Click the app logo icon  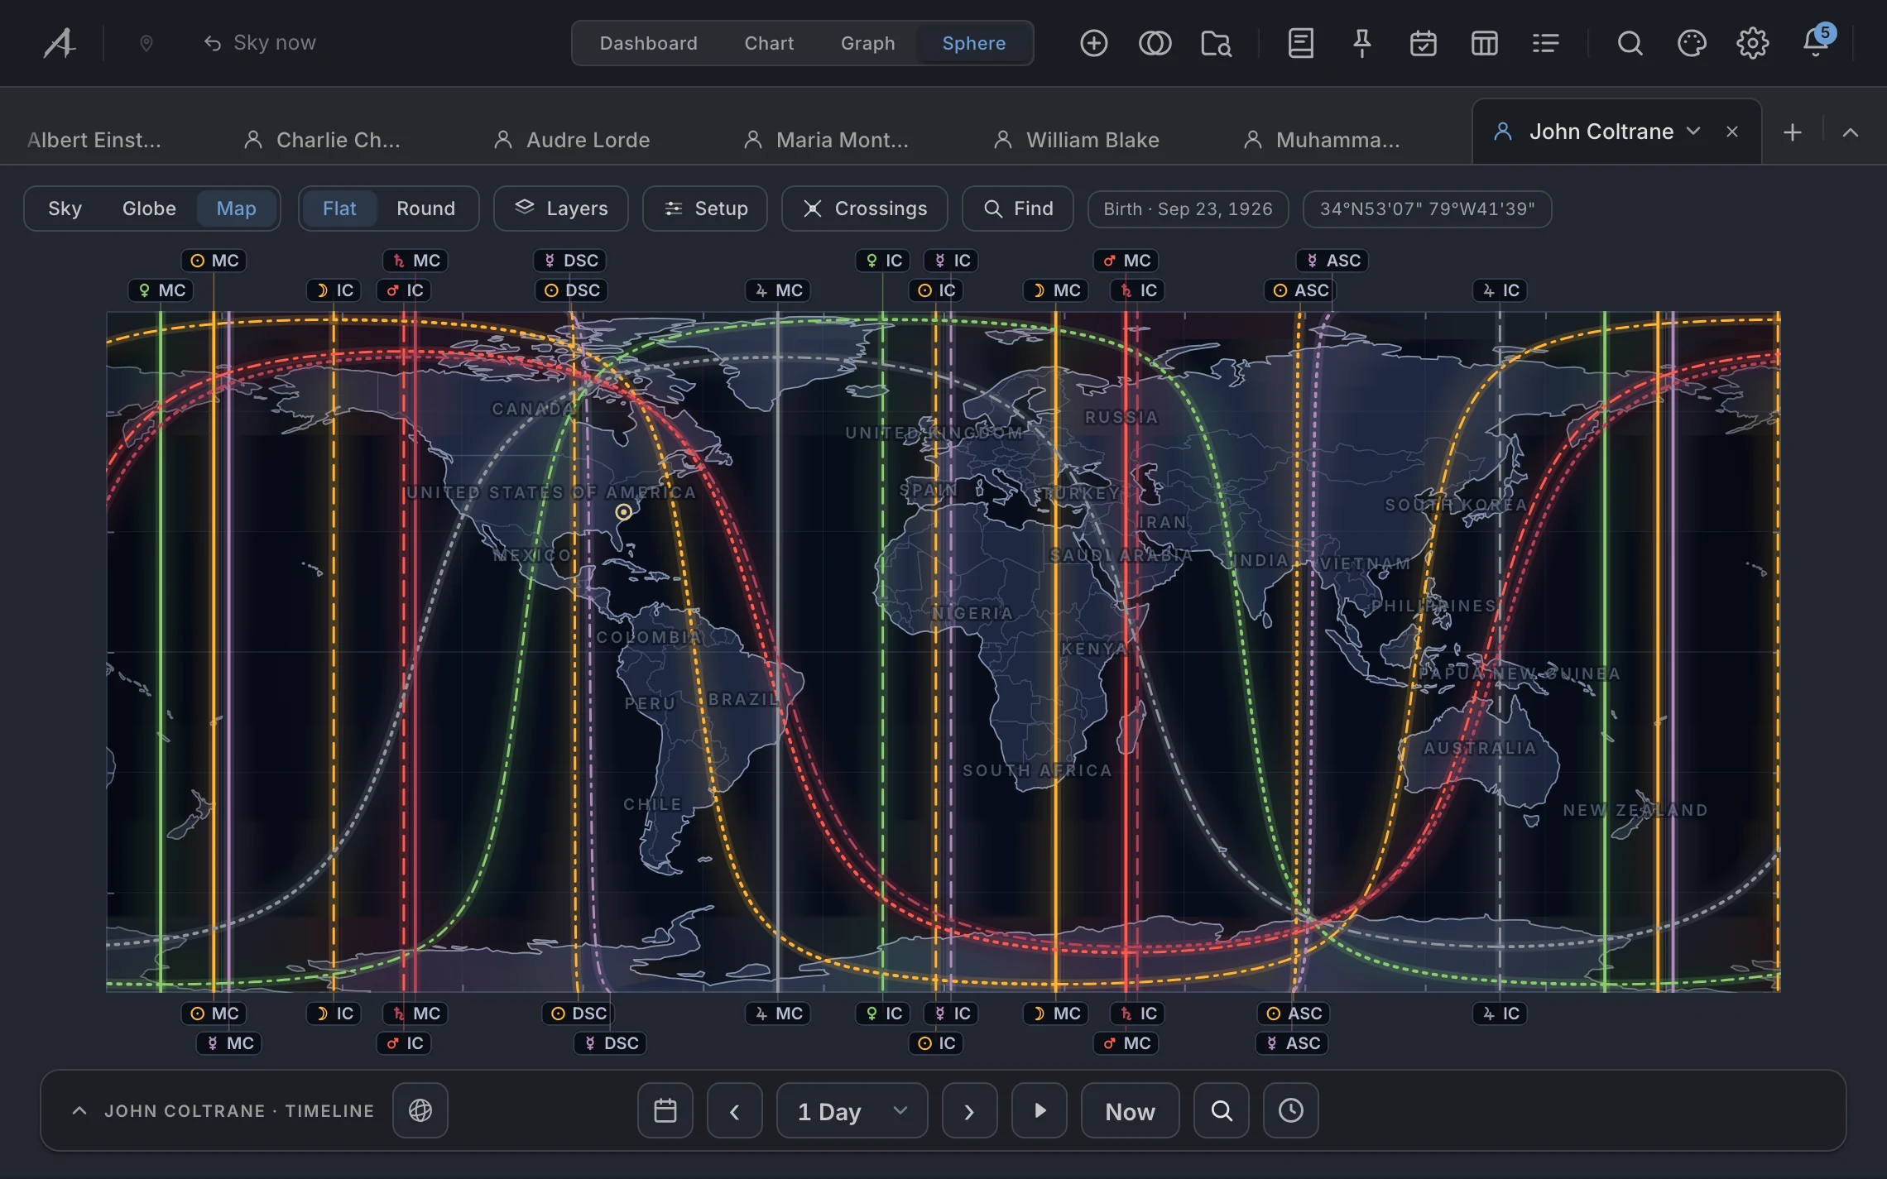pyautogui.click(x=60, y=43)
